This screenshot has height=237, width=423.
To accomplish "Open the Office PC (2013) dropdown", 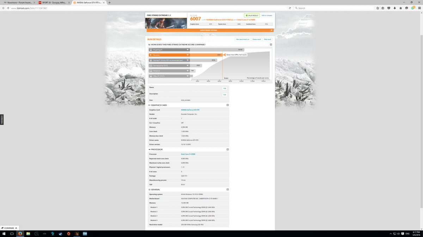I will coord(170,76).
